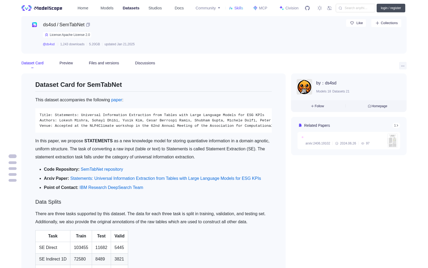The width and height of the screenshot is (428, 268).
Task: Open the ds4sd Homepage button
Action: (x=377, y=106)
